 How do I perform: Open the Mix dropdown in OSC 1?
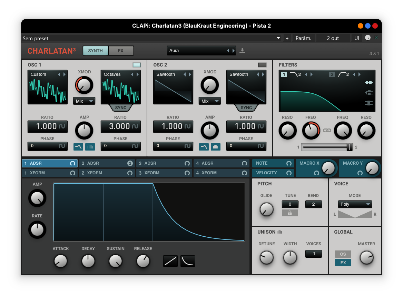(x=84, y=101)
